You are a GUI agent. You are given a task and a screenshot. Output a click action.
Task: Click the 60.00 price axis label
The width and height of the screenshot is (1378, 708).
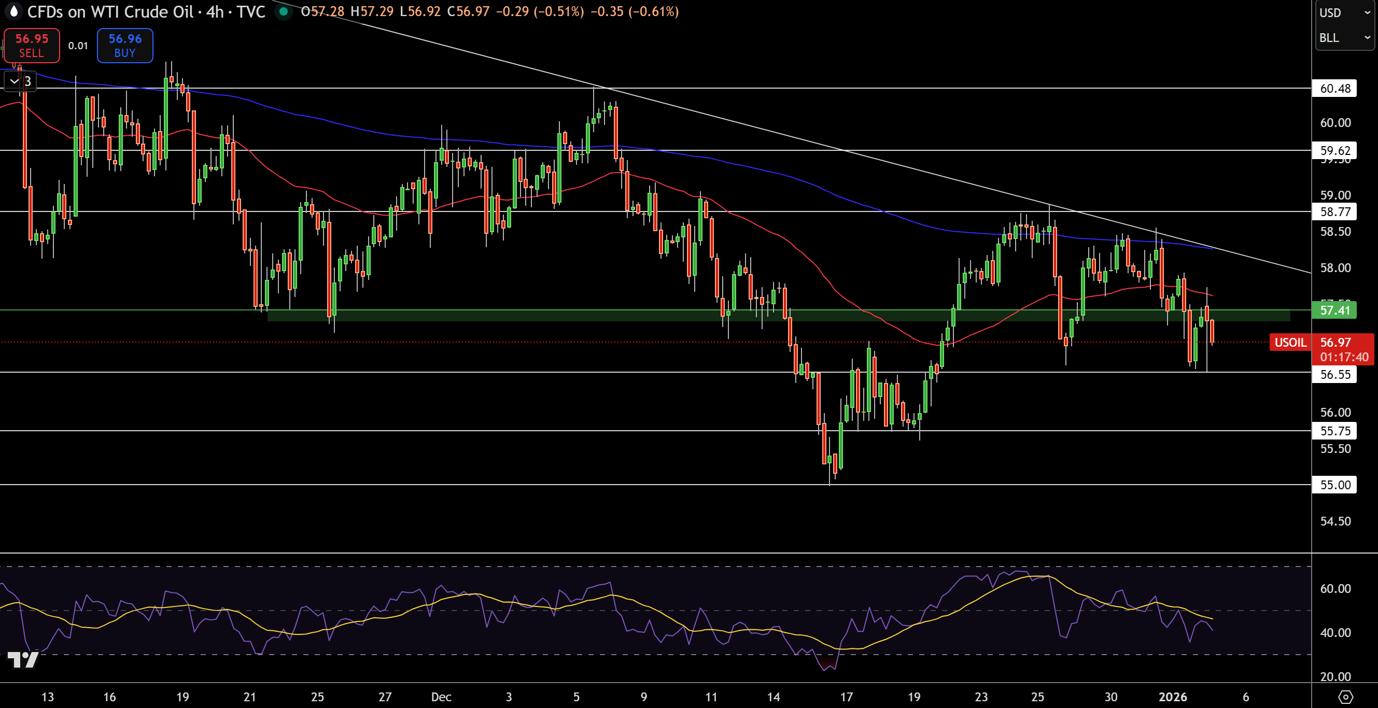[x=1335, y=122]
